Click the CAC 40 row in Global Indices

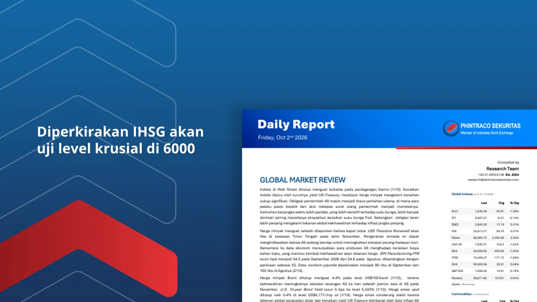coord(485,244)
